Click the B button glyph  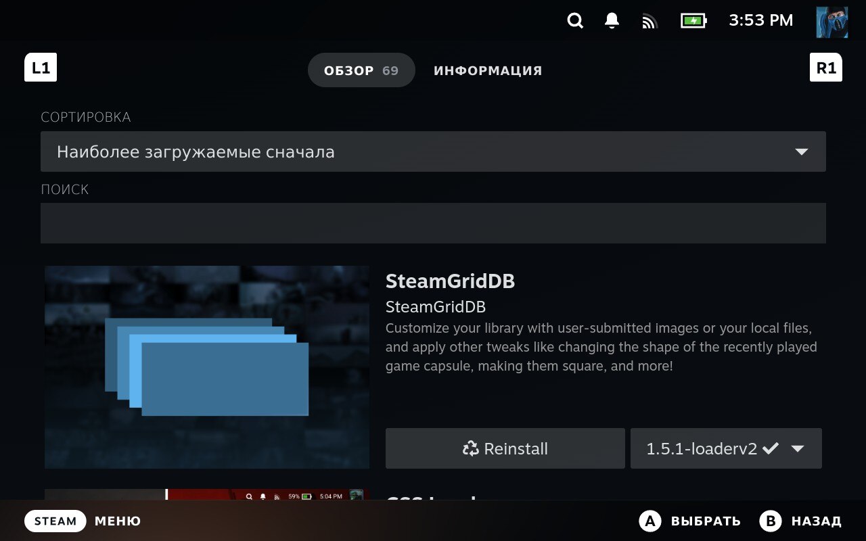click(771, 521)
